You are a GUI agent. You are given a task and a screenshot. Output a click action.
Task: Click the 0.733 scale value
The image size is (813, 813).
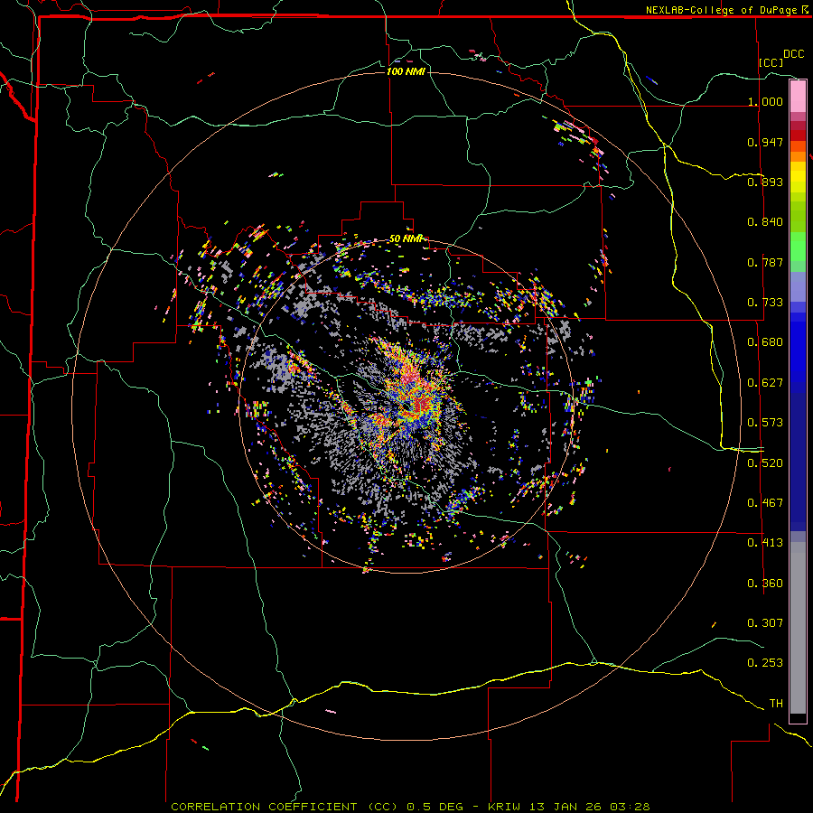pos(765,303)
